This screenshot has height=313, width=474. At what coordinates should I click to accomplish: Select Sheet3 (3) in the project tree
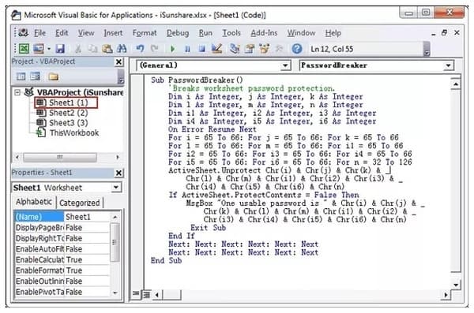click(68, 123)
